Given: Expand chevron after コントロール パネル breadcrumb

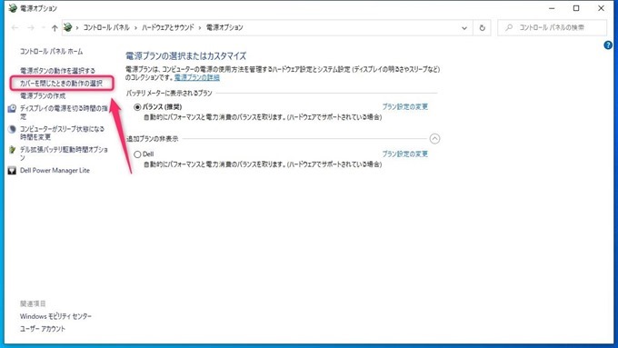Looking at the screenshot, I should 135,27.
